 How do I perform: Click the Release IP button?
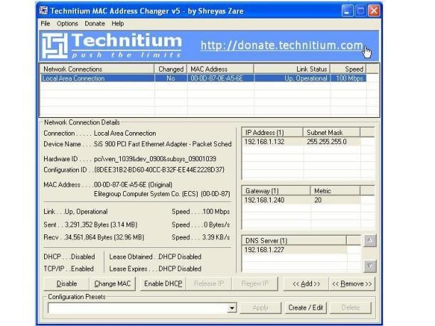(x=209, y=283)
